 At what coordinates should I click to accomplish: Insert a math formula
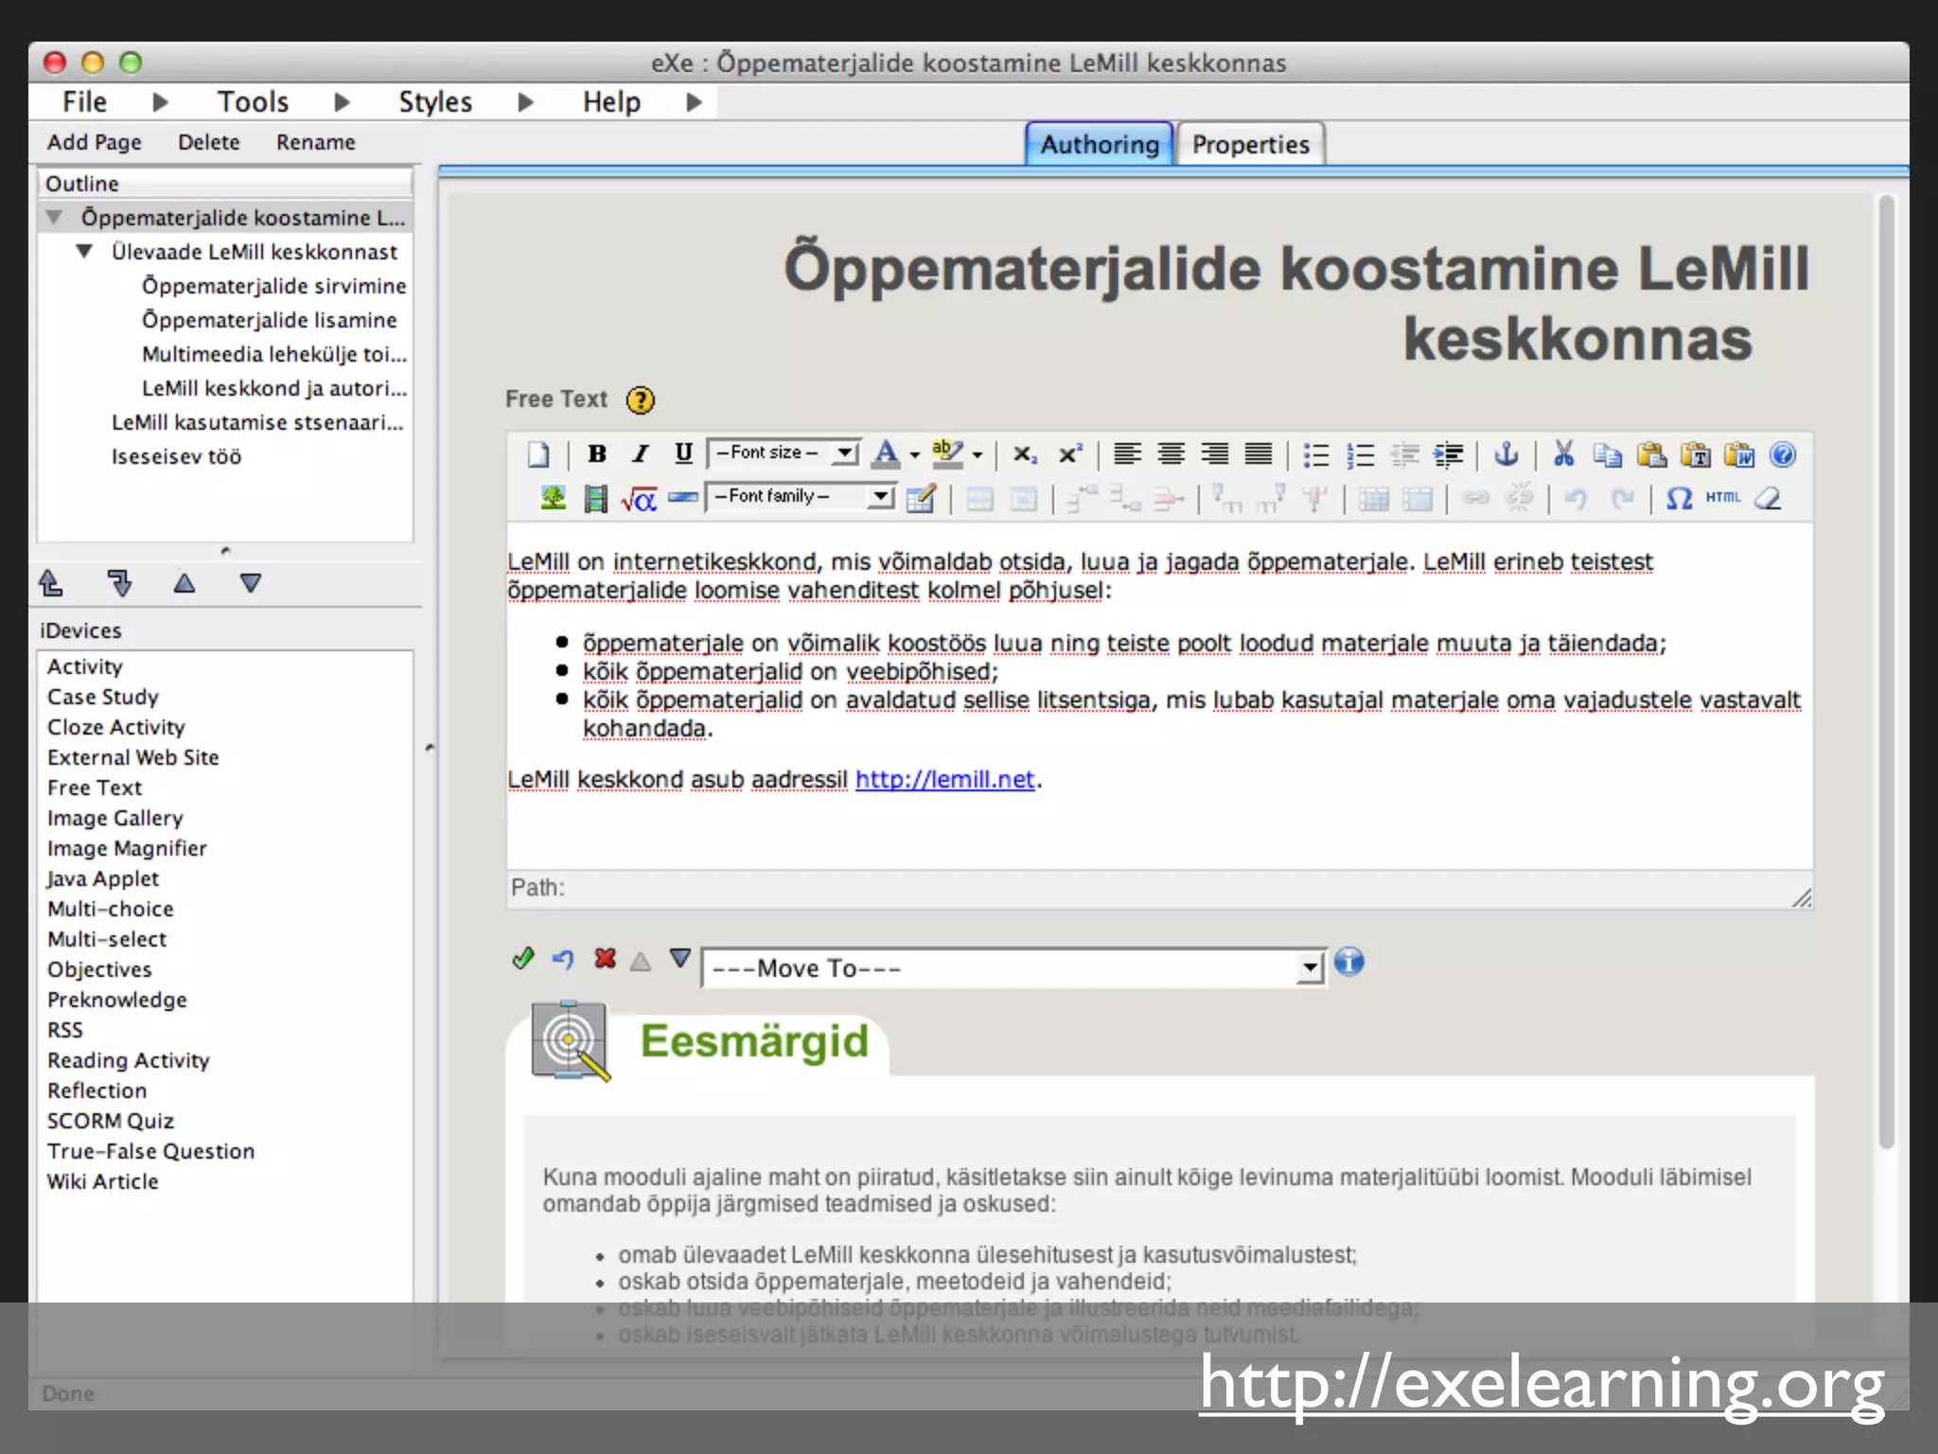tap(639, 498)
